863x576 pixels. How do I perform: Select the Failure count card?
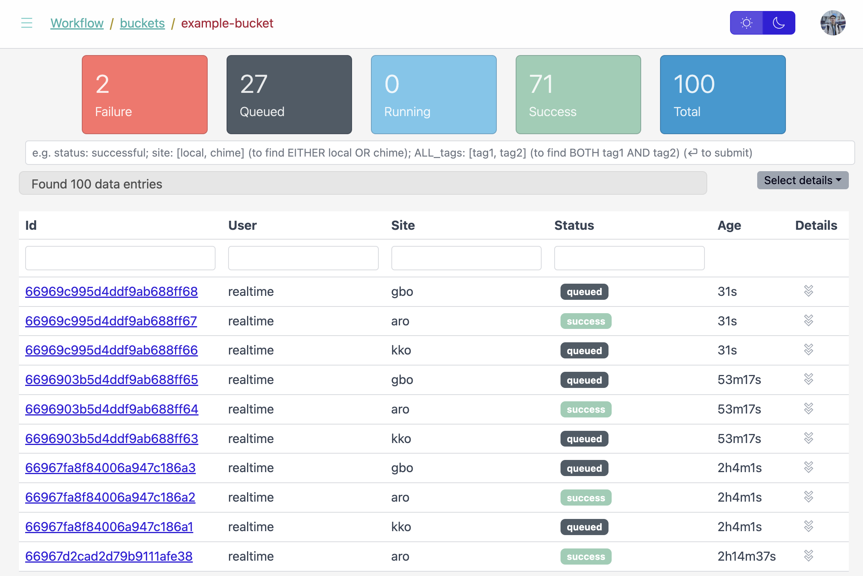(145, 94)
